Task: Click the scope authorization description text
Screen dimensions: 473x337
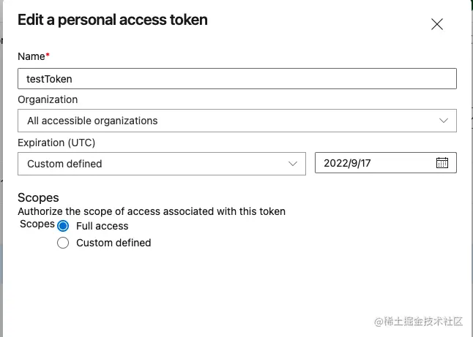Action: click(x=152, y=211)
